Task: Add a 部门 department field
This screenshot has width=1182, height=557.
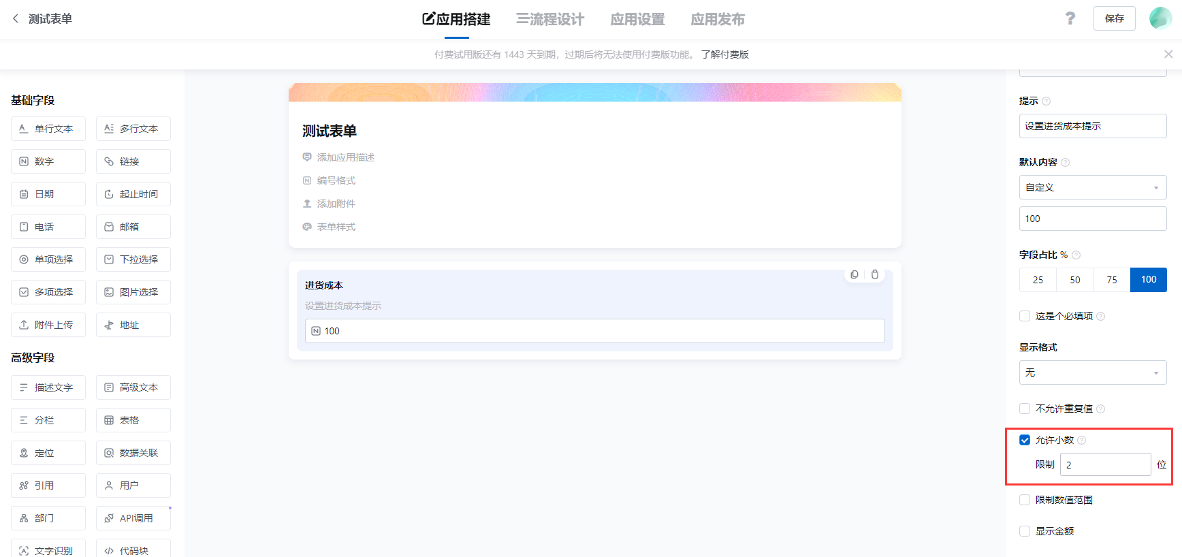Action: (x=48, y=518)
